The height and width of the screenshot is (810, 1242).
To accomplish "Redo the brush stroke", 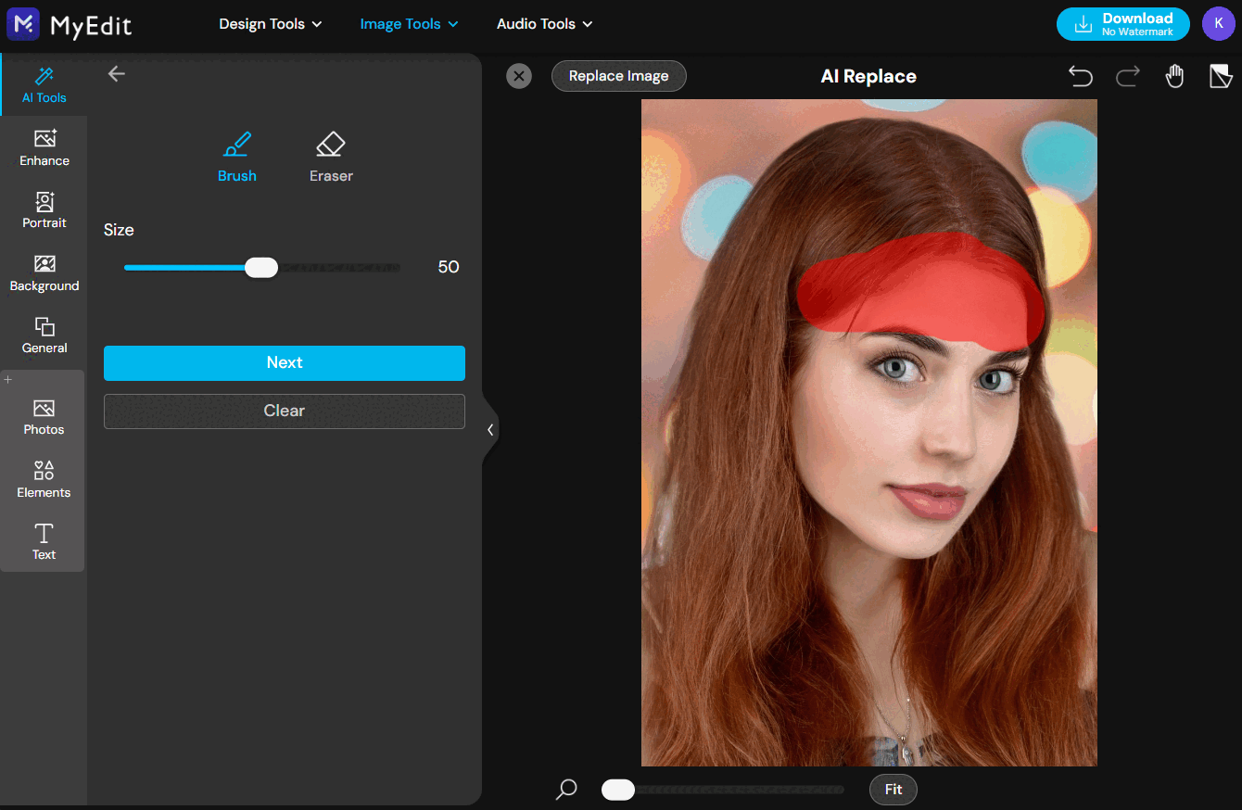I will tap(1128, 76).
